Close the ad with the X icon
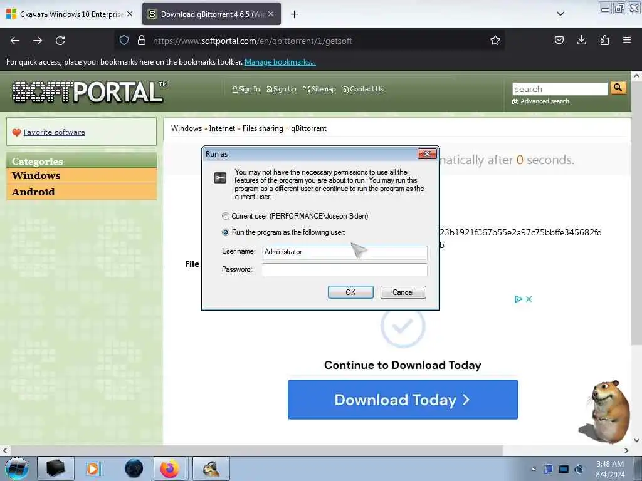This screenshot has height=481, width=642. (529, 299)
